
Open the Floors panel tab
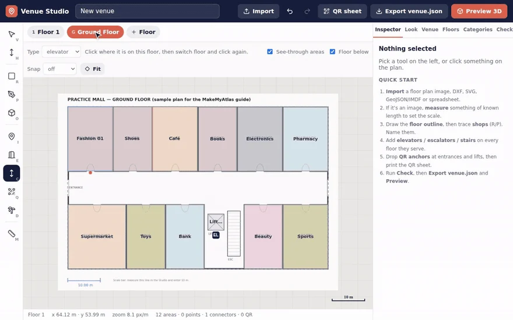coord(451,30)
